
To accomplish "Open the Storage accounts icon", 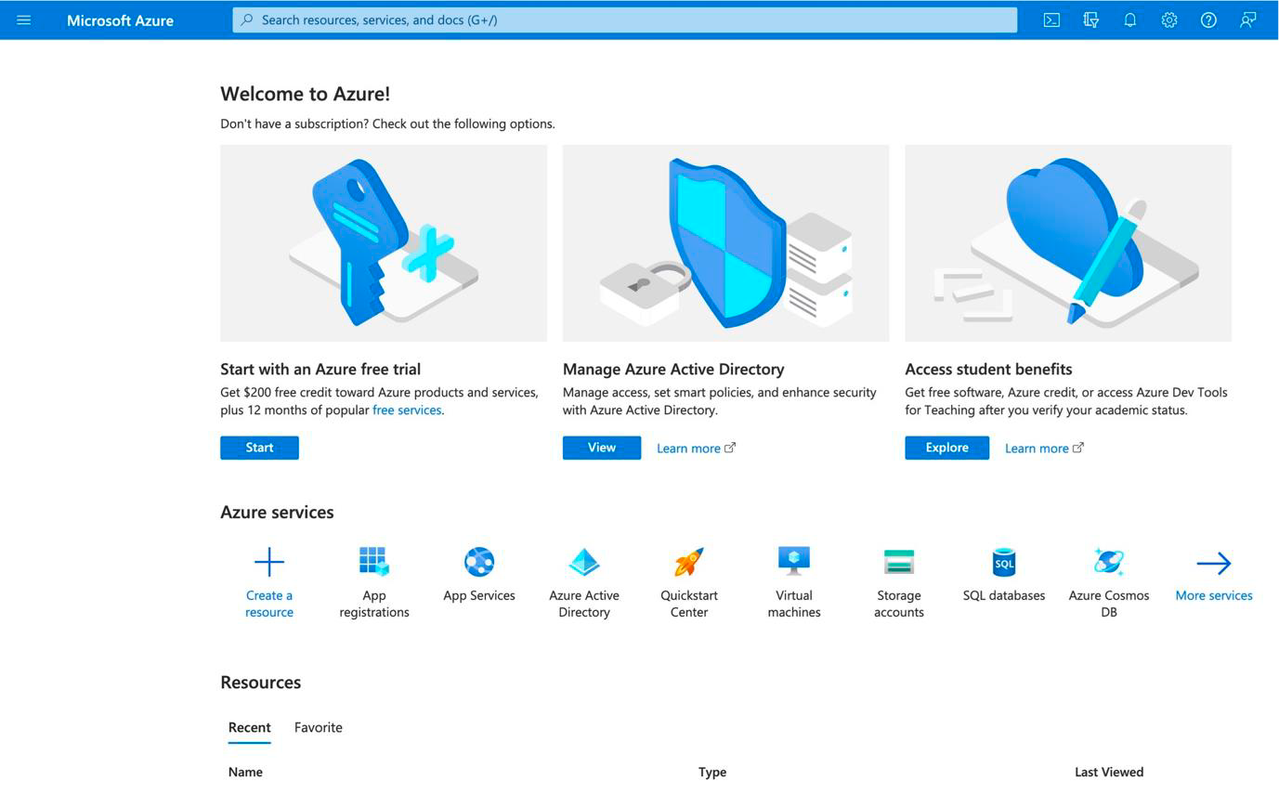I will 899,562.
